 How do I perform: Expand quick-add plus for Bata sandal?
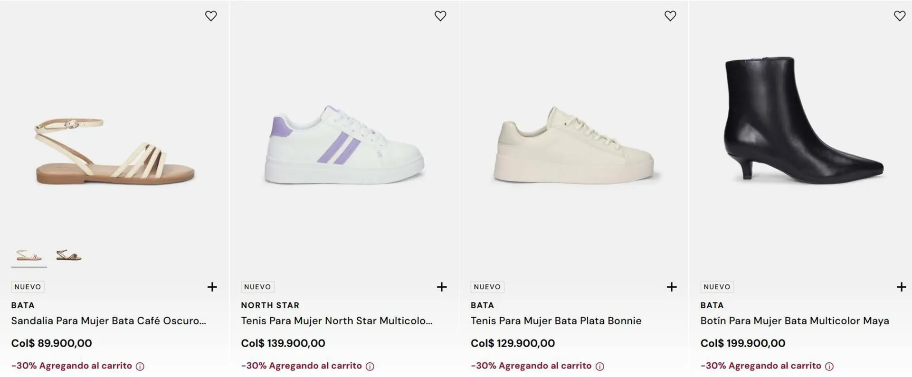[x=212, y=287]
